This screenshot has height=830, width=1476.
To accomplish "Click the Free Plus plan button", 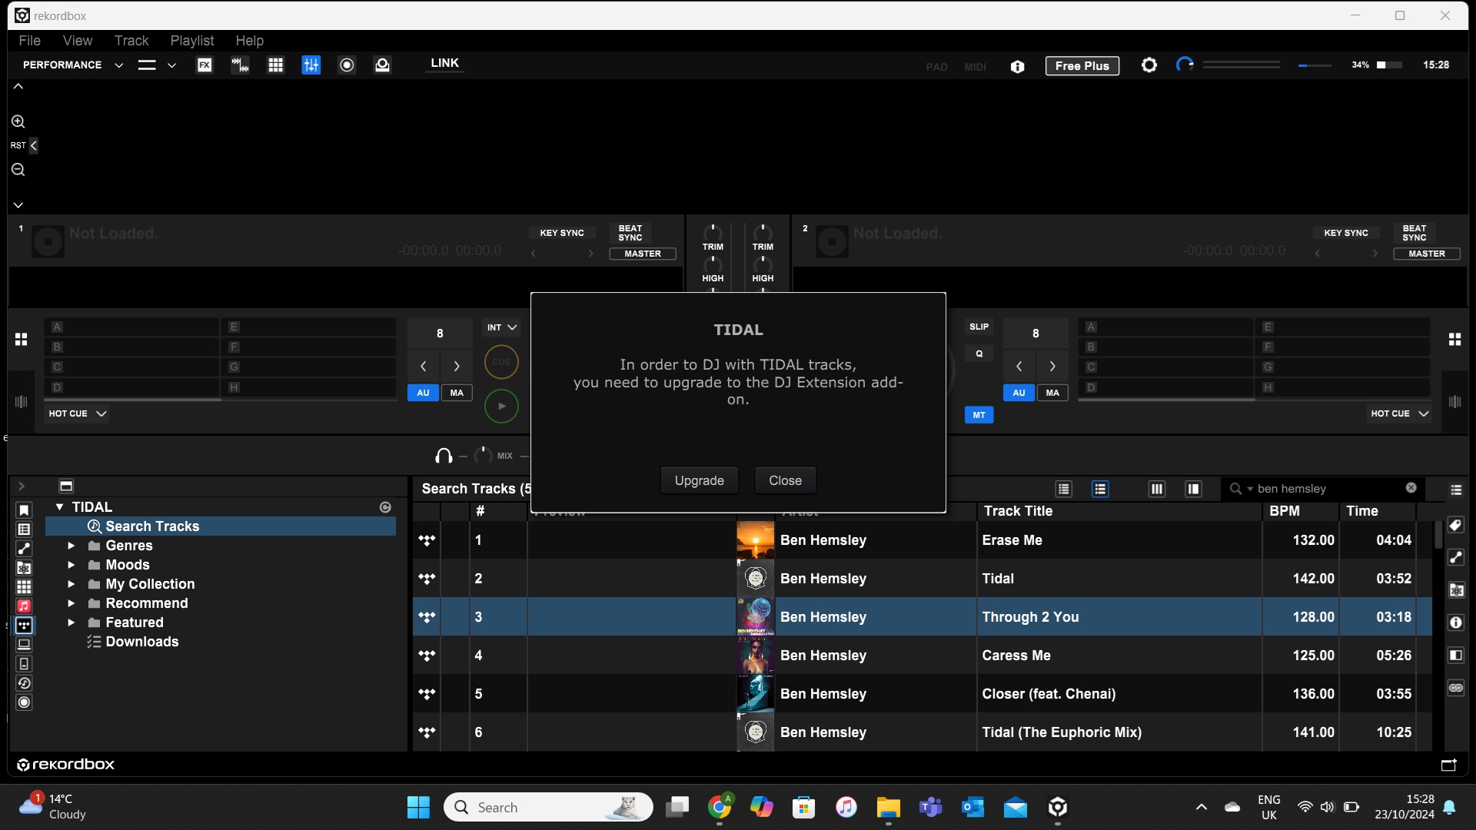I will [1082, 66].
